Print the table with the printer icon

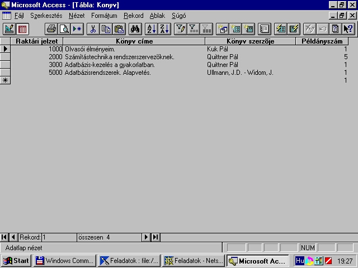(x=51, y=29)
